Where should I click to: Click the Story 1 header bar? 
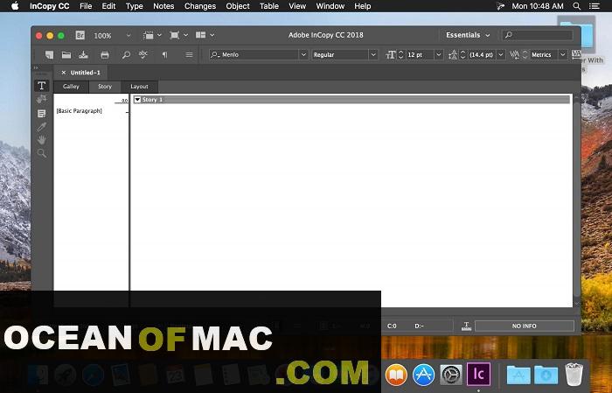351,100
